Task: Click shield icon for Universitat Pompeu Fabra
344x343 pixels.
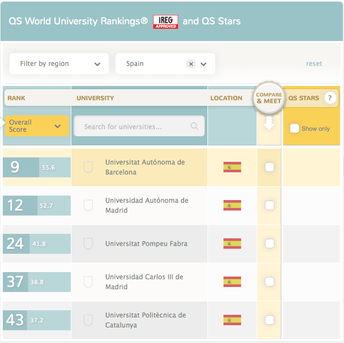Action: (x=88, y=244)
